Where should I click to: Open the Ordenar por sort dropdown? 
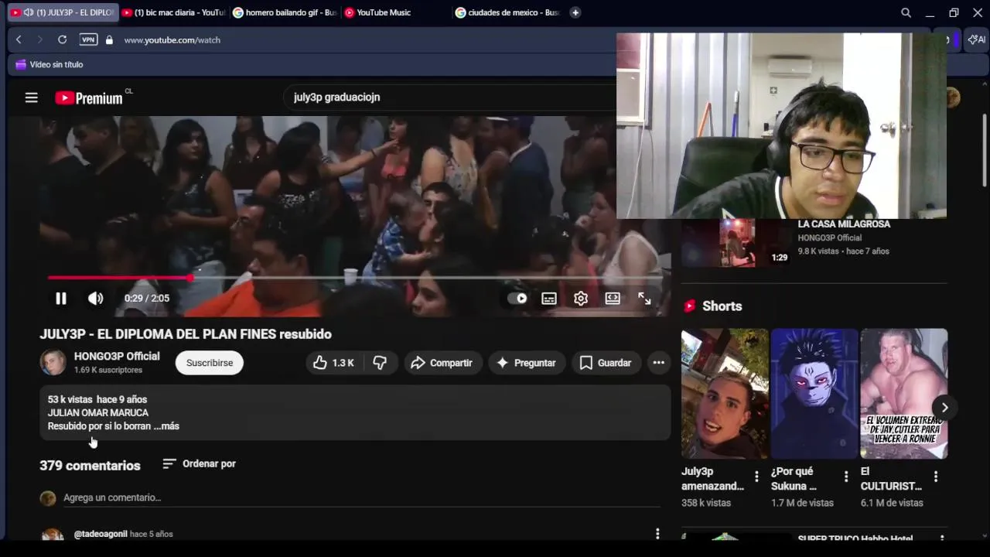click(200, 463)
